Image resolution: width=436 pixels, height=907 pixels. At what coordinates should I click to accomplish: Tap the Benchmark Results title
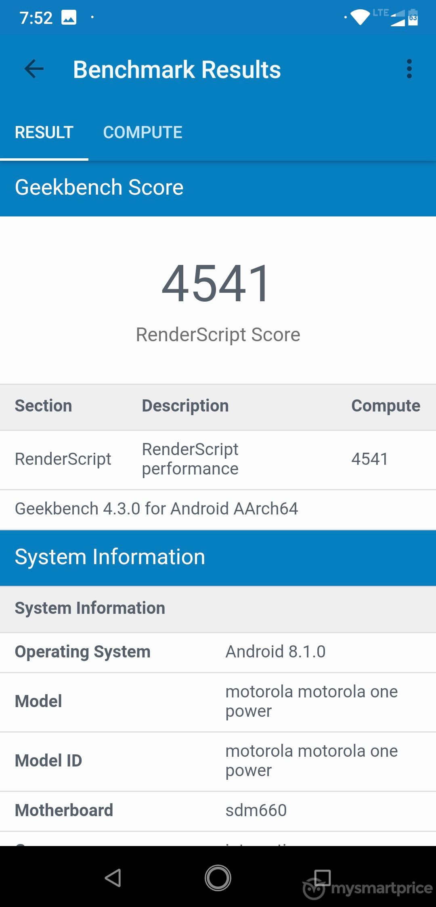point(177,69)
